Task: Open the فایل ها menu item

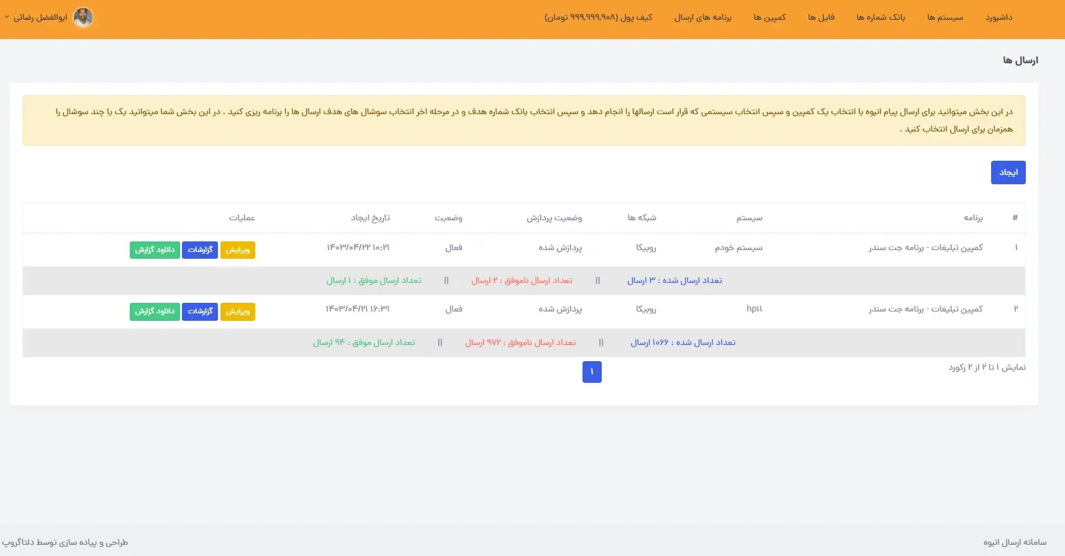Action: point(821,17)
